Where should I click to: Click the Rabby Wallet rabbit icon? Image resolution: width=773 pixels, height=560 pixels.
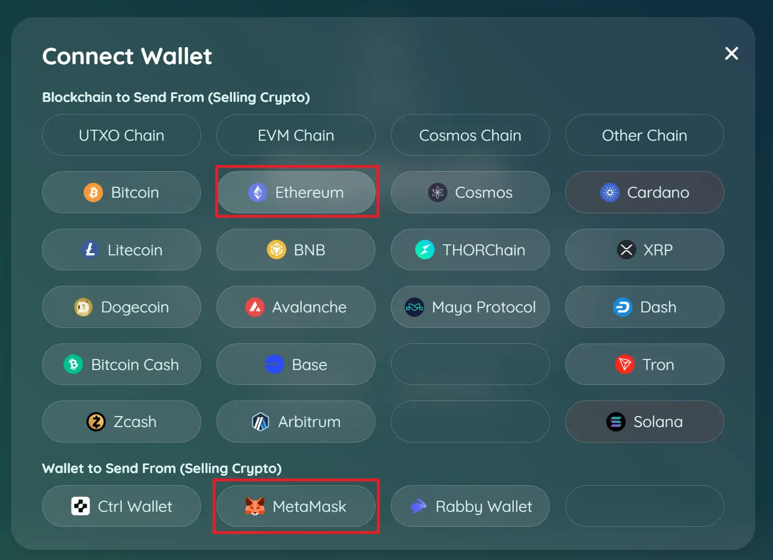418,506
